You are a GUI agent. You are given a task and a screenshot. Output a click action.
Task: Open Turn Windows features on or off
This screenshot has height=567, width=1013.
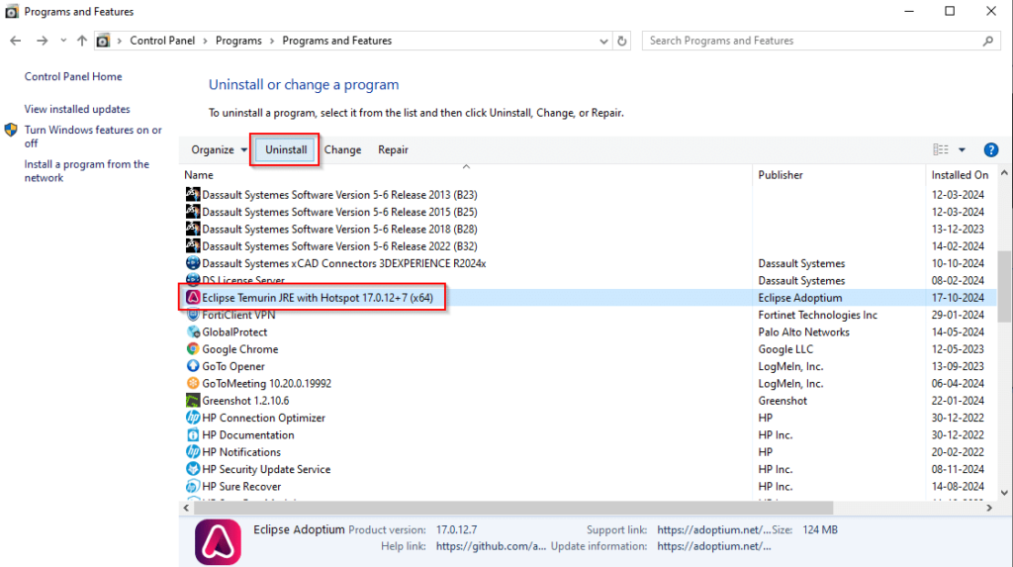click(x=93, y=137)
